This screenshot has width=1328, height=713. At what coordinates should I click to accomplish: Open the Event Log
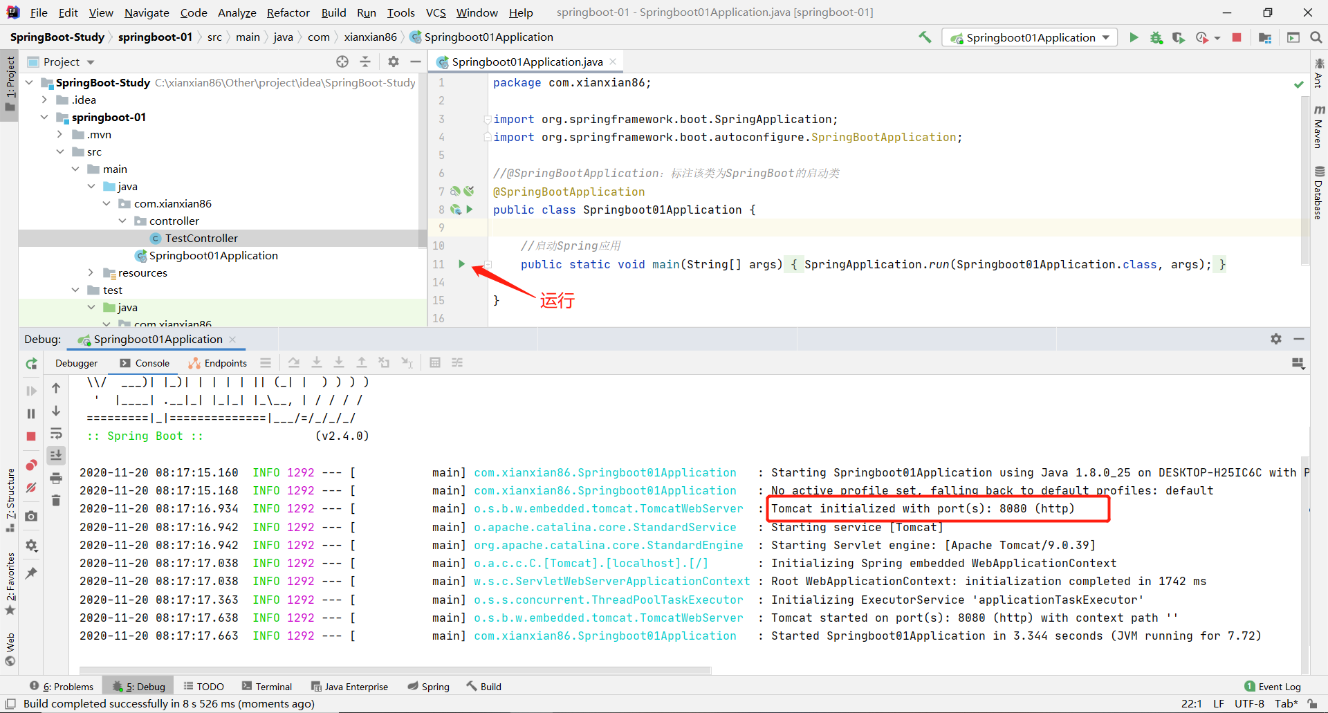click(x=1273, y=687)
